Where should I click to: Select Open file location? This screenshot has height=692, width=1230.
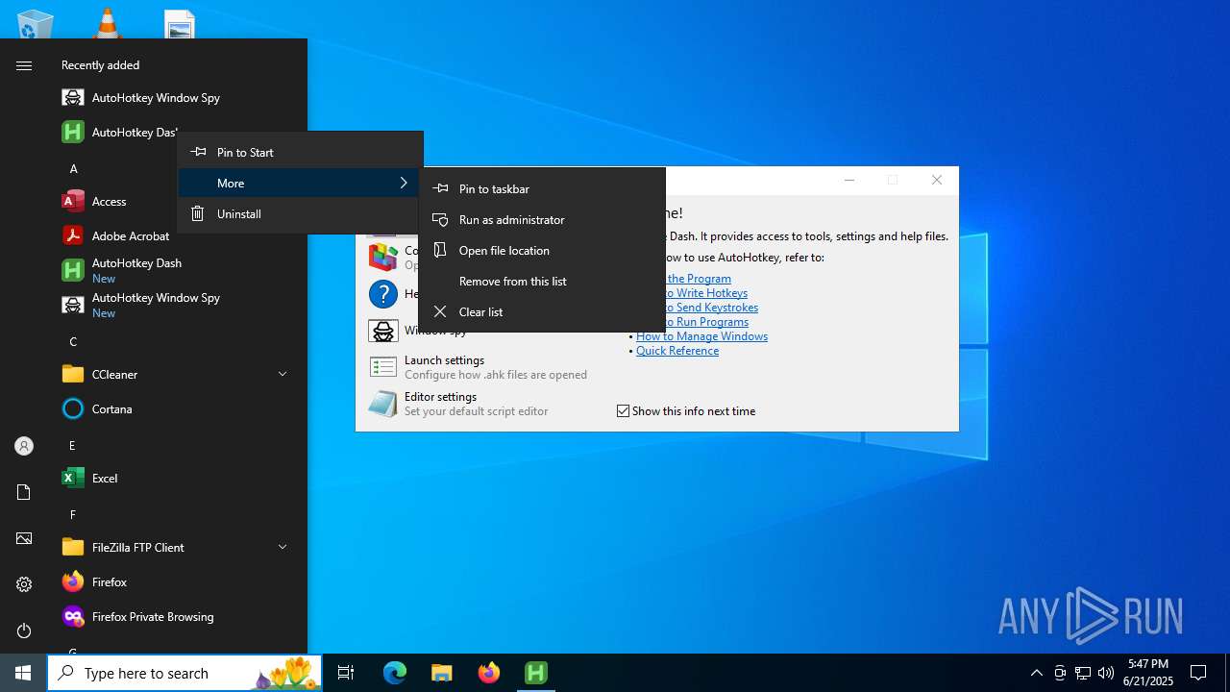click(542, 251)
